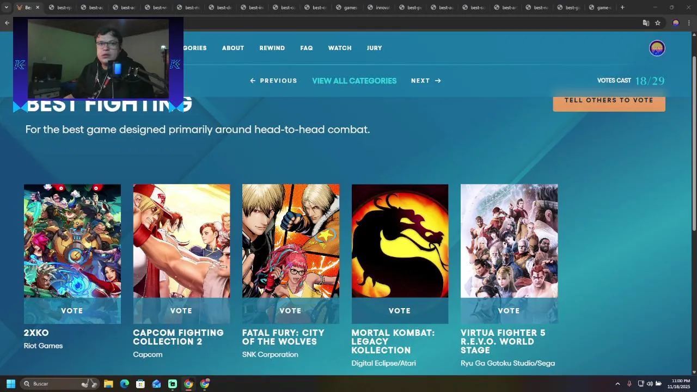Vote for Capcom Fighting Collection 2

[x=181, y=311]
